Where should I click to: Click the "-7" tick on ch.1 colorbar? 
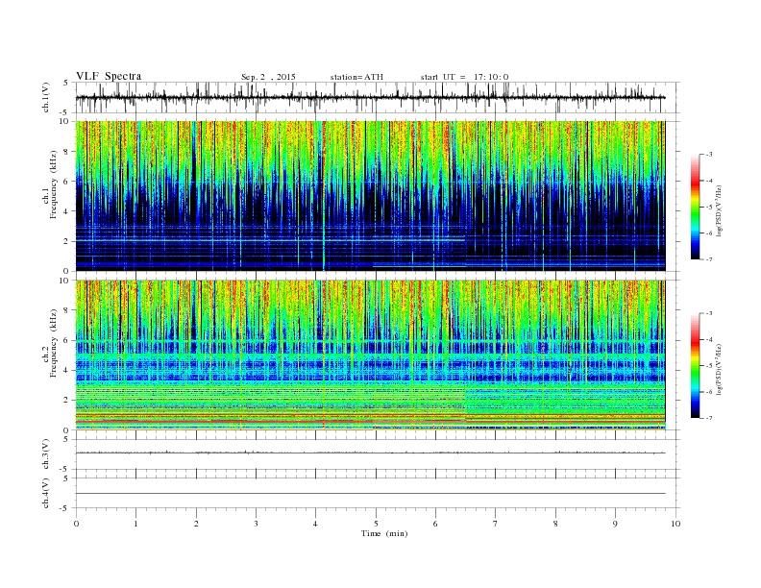pos(709,259)
